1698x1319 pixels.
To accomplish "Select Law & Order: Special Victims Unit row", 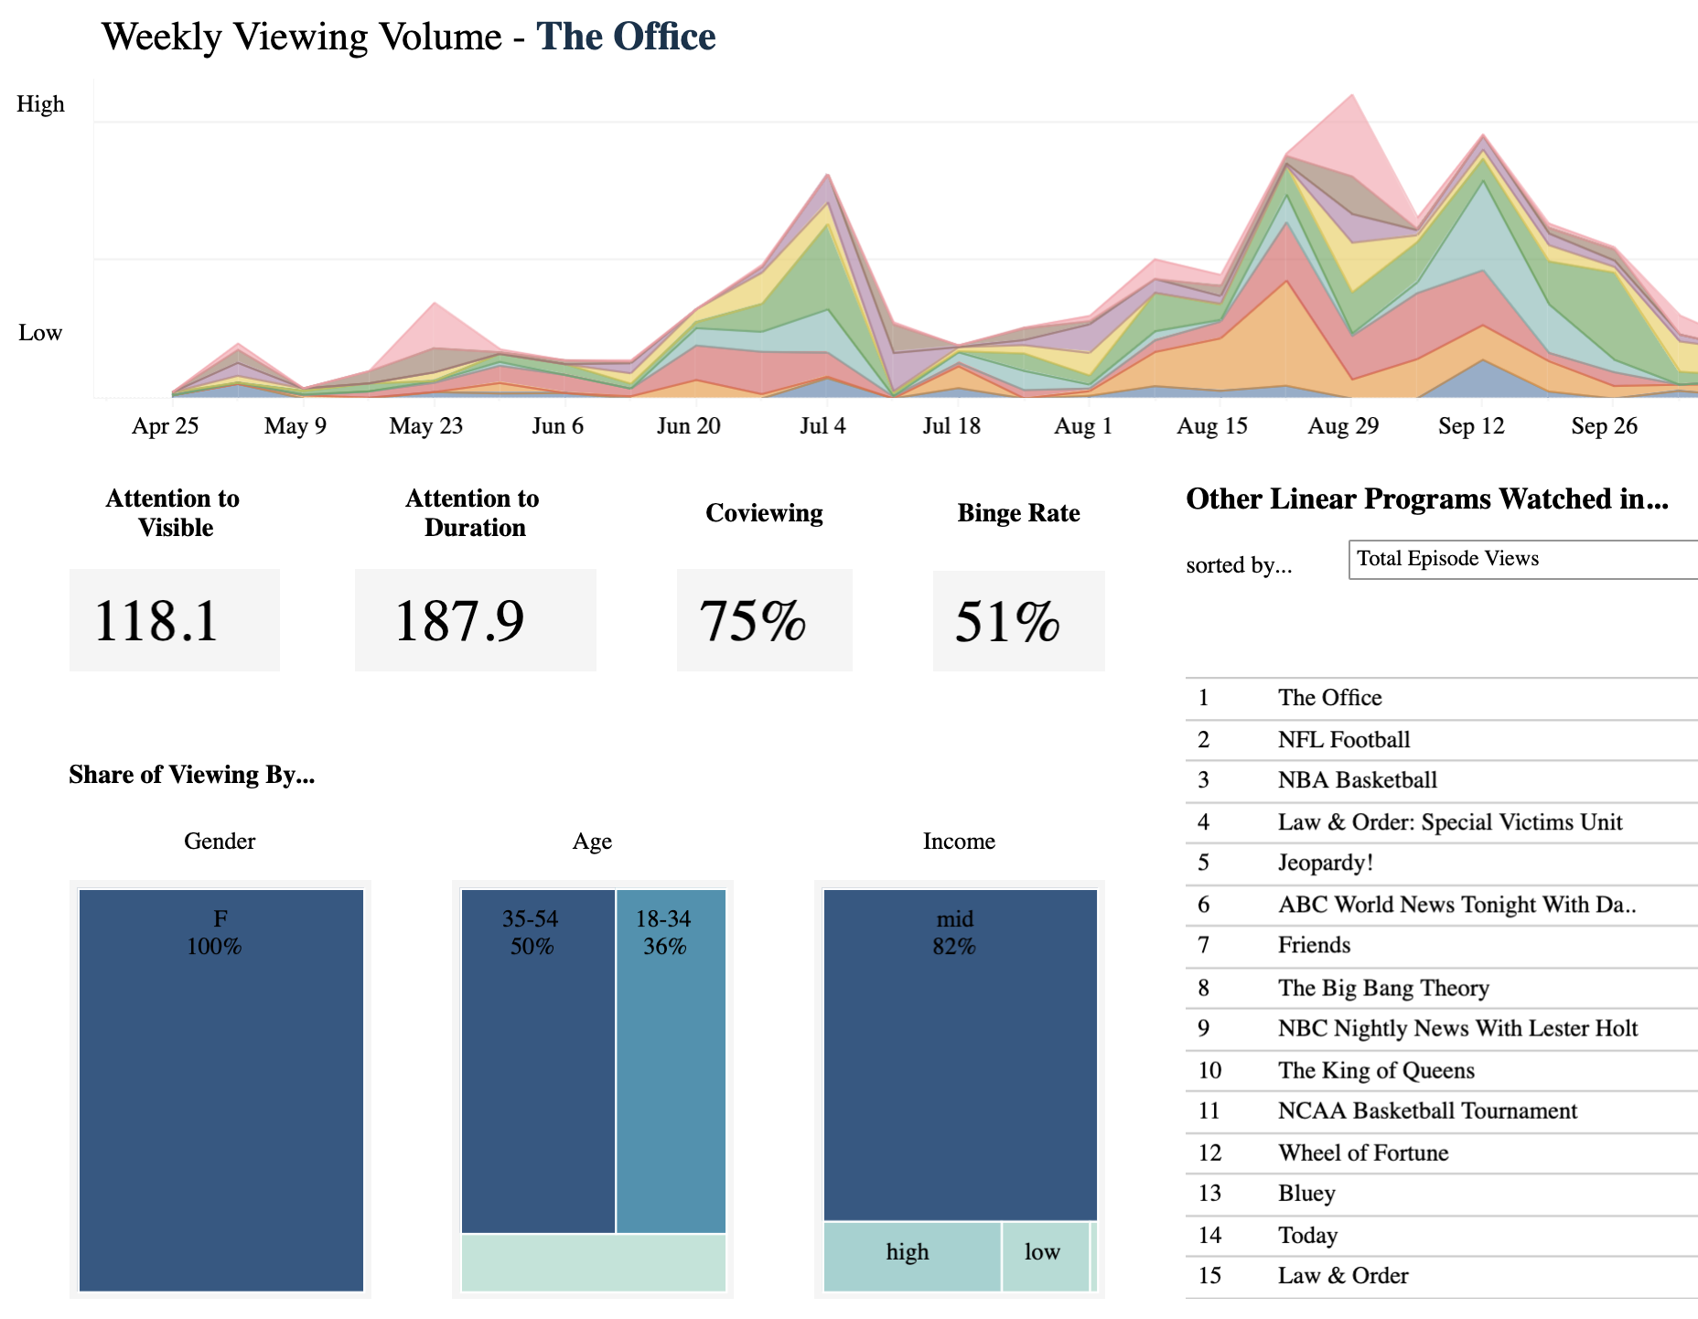I will (1442, 822).
